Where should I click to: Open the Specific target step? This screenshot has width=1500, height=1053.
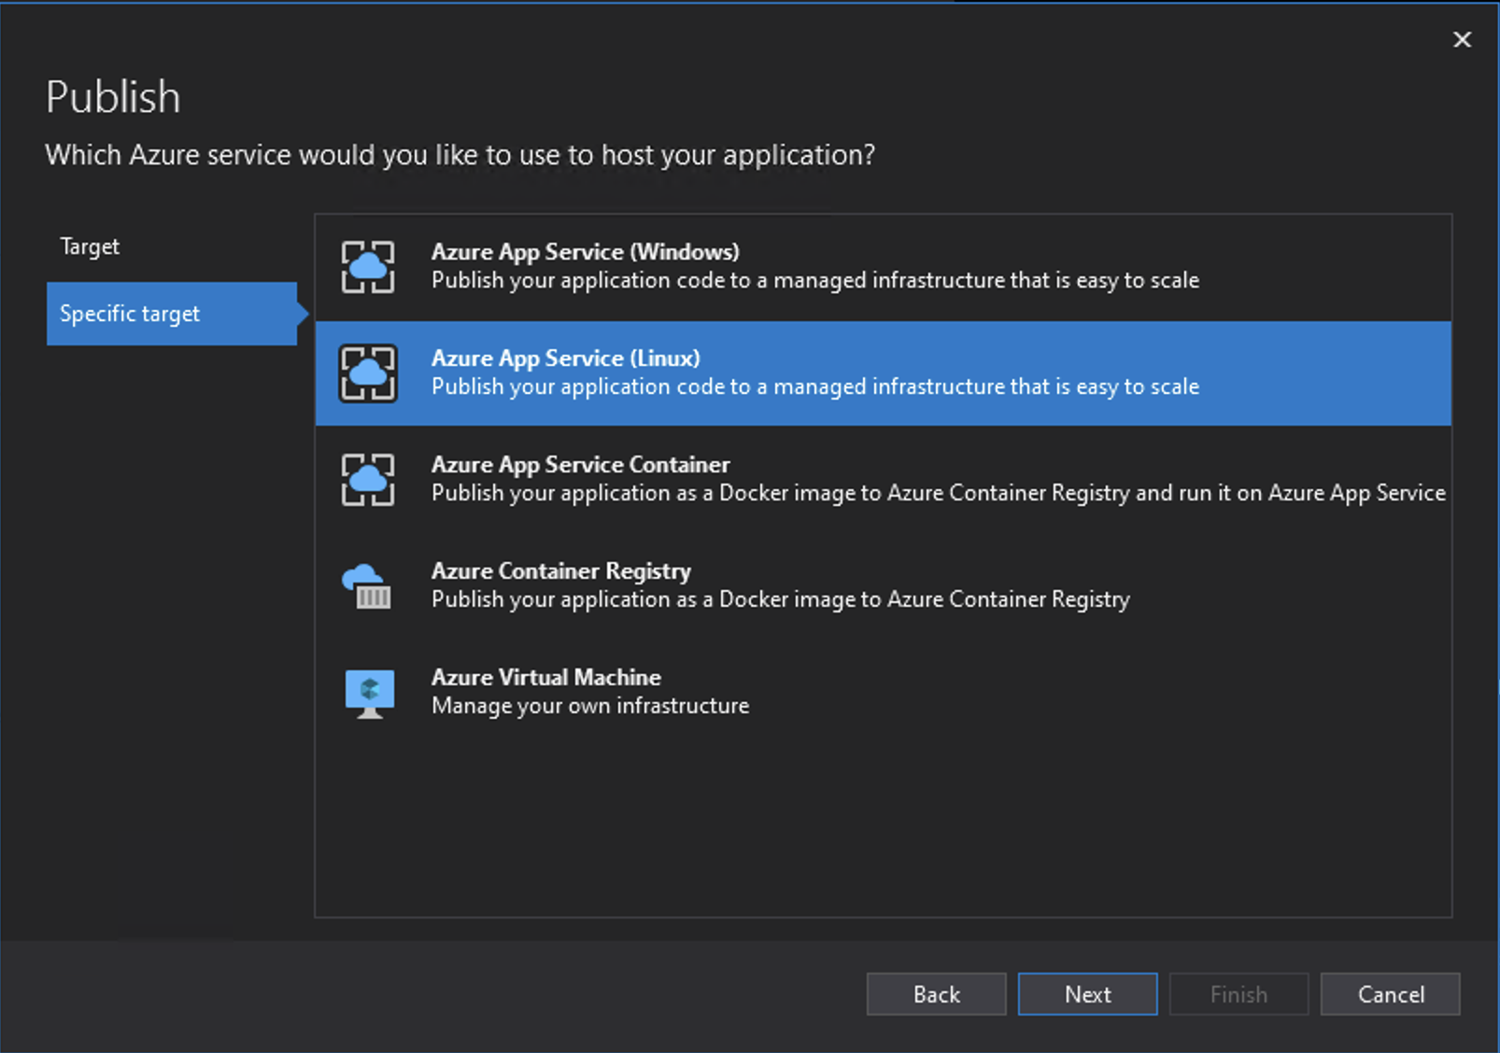130,314
